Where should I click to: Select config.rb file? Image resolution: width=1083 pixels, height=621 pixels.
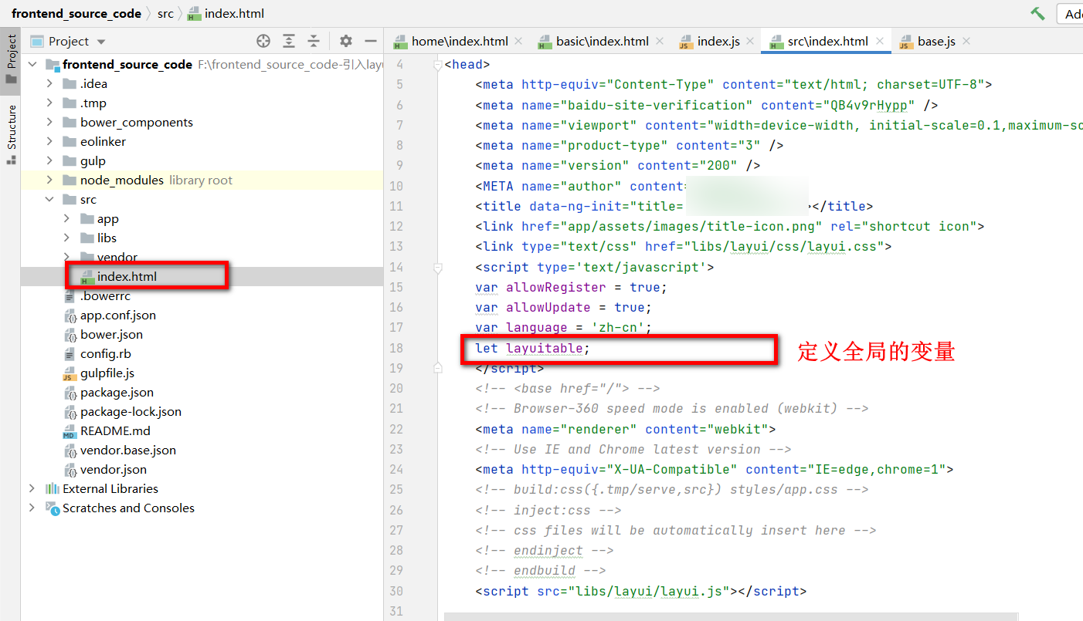202,353
